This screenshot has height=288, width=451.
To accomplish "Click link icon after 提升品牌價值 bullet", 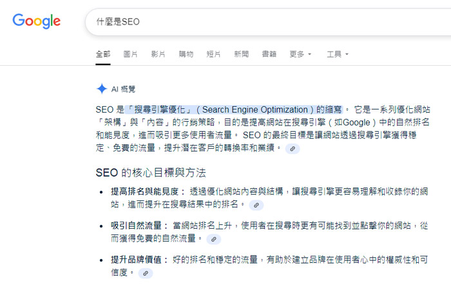I will coord(146,273).
